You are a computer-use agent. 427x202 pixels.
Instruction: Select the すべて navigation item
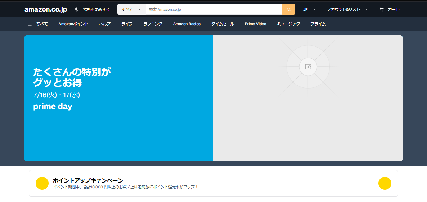click(42, 24)
